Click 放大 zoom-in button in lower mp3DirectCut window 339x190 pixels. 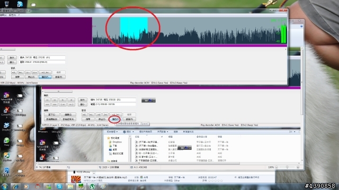(83, 100)
